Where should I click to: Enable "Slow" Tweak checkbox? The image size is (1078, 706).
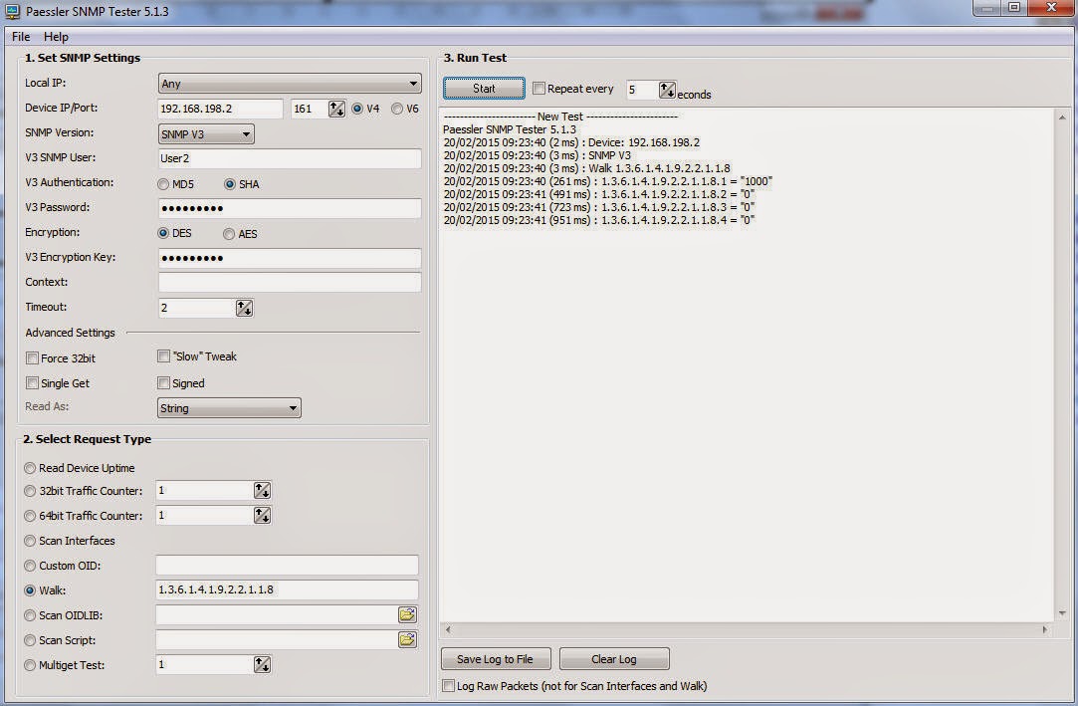tap(163, 356)
